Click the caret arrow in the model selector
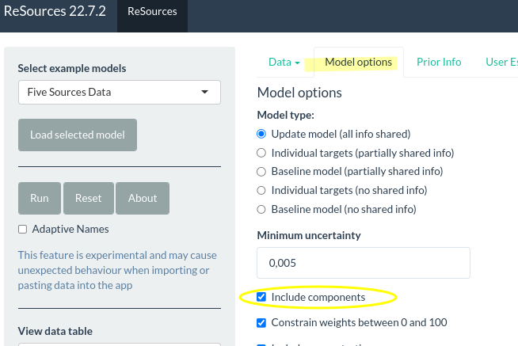The width and height of the screenshot is (518, 346). coord(205,92)
